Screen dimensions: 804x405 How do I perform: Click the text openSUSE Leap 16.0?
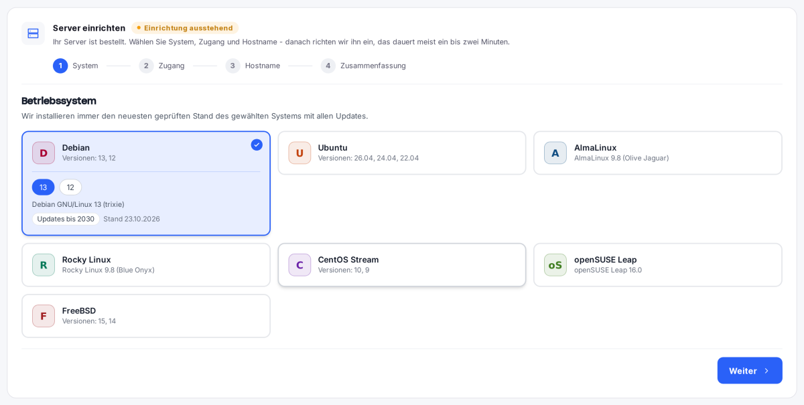coord(608,270)
